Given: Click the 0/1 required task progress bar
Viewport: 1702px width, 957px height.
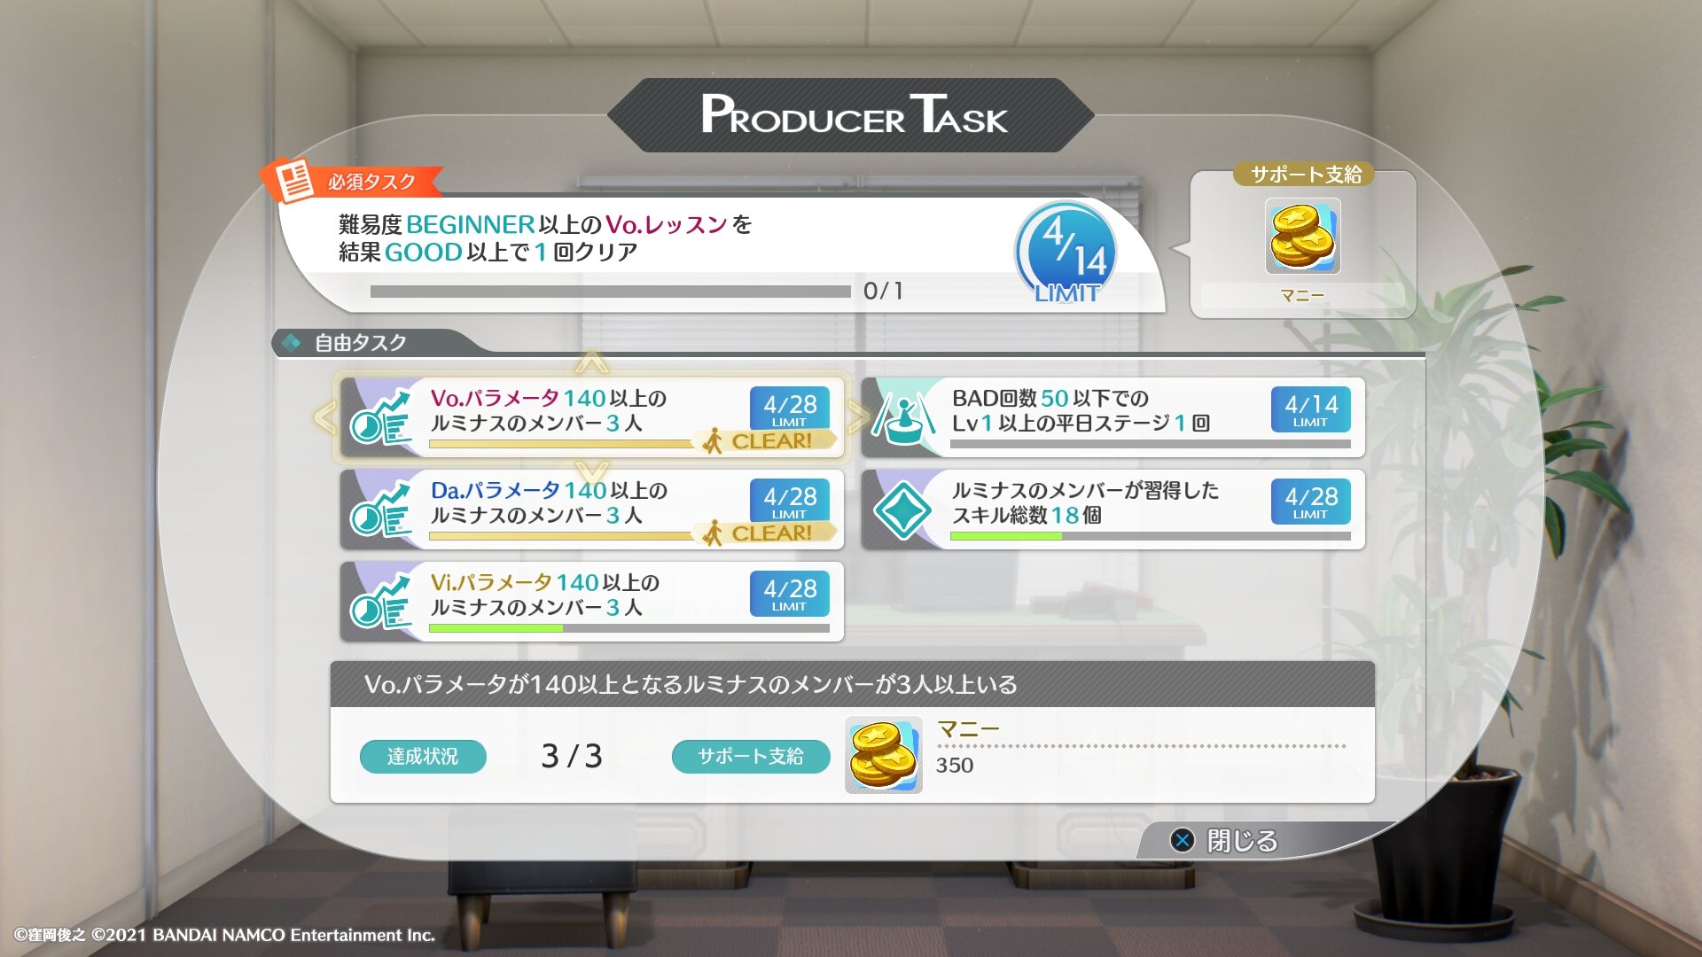Looking at the screenshot, I should (x=610, y=291).
